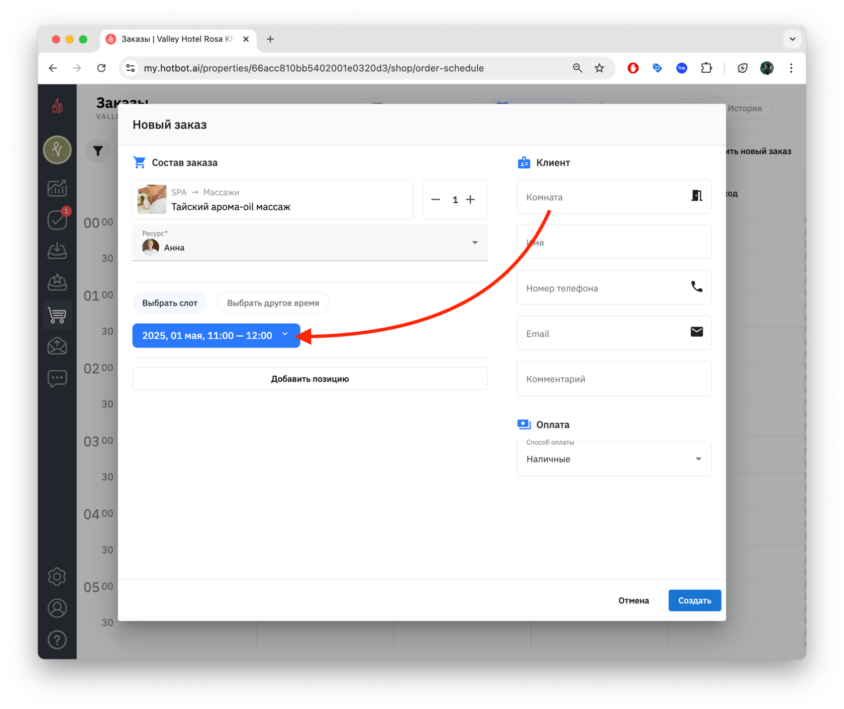The width and height of the screenshot is (844, 709).
Task: Click the Создать button
Action: click(x=695, y=601)
